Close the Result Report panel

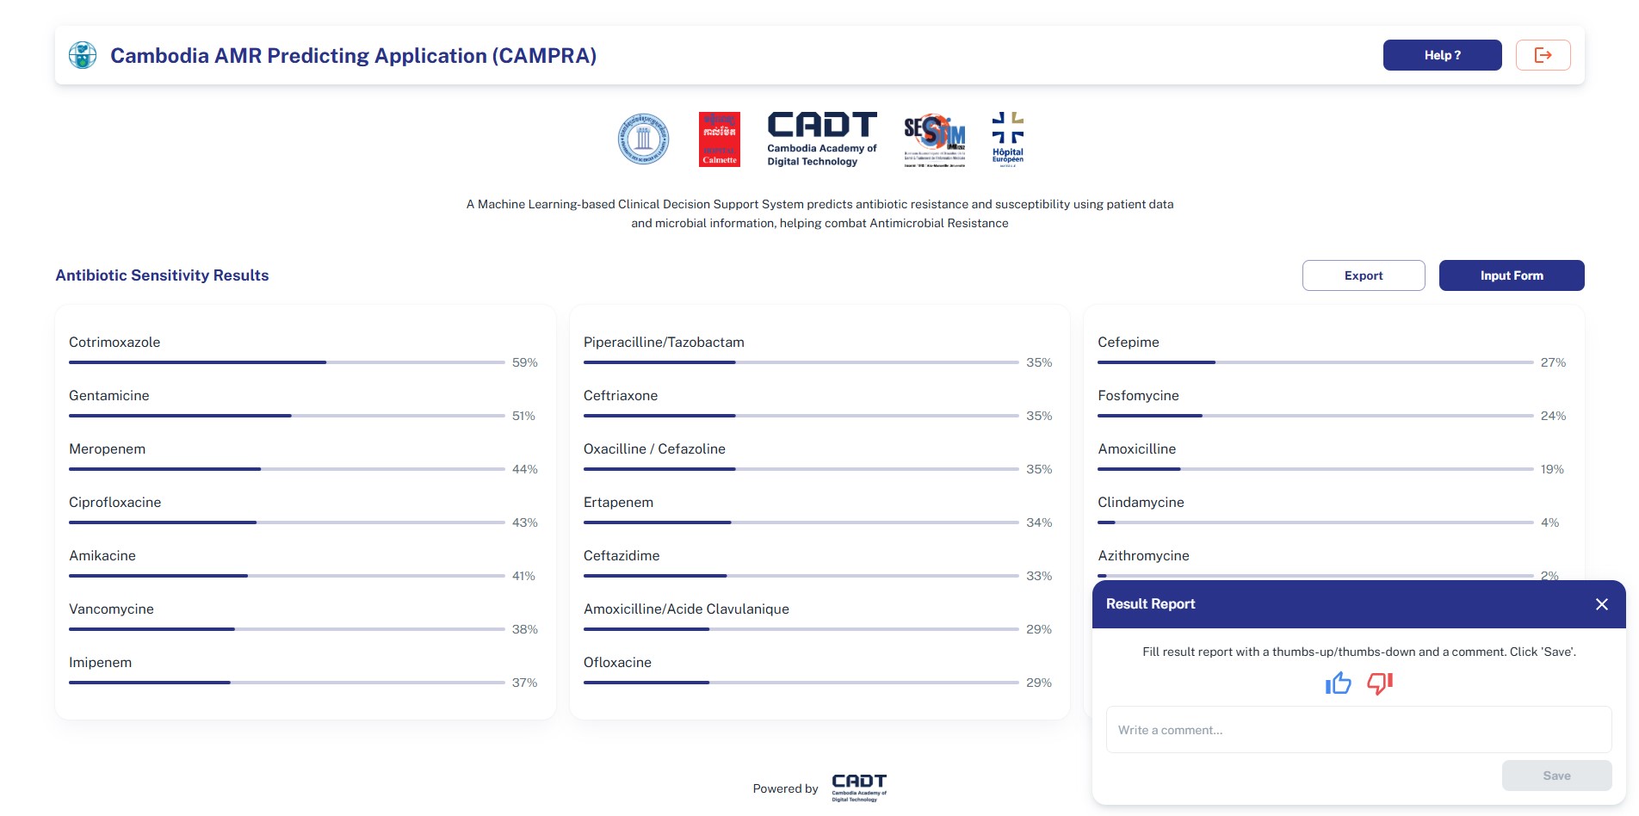tap(1601, 604)
